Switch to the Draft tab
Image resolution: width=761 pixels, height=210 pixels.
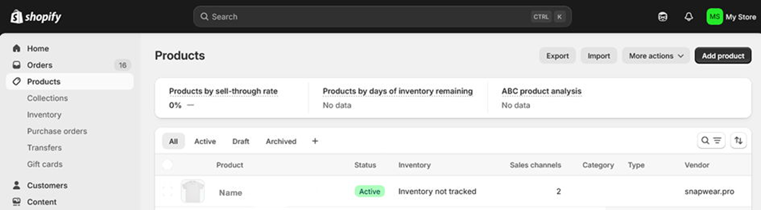coord(241,141)
